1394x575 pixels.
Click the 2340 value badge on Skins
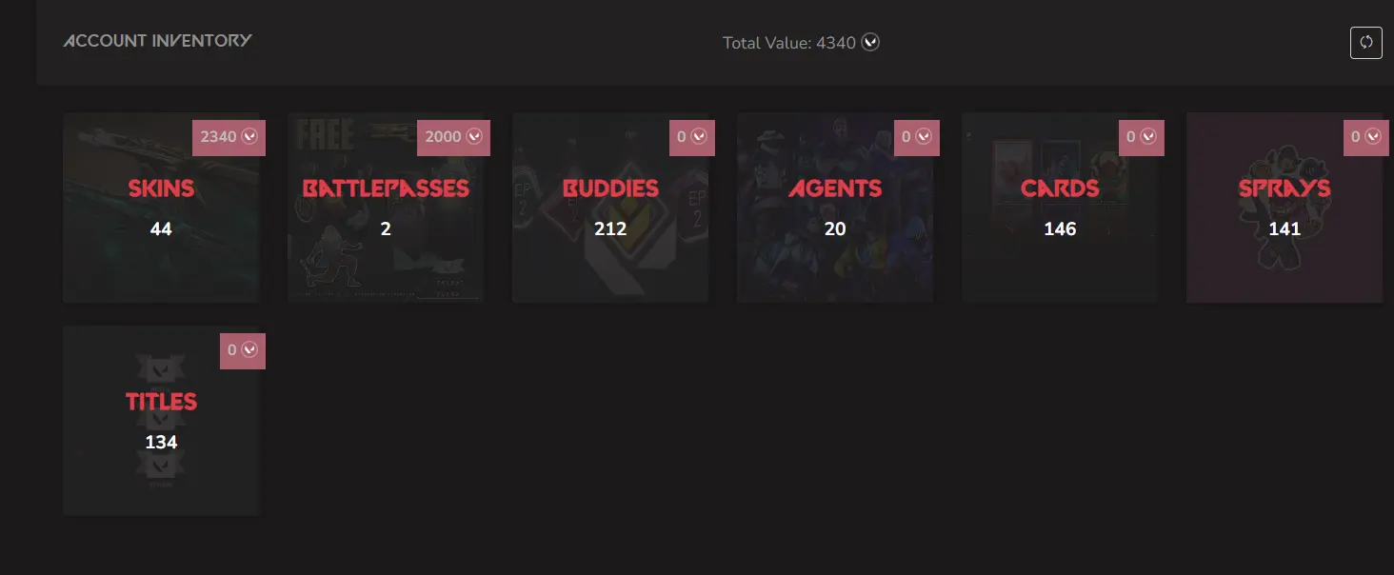tap(229, 137)
